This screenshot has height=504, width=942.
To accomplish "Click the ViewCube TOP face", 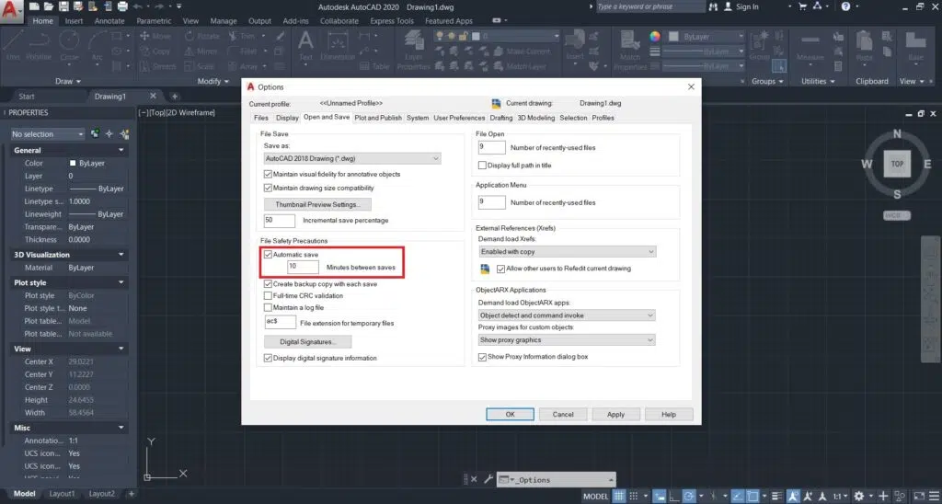I will coord(897,164).
